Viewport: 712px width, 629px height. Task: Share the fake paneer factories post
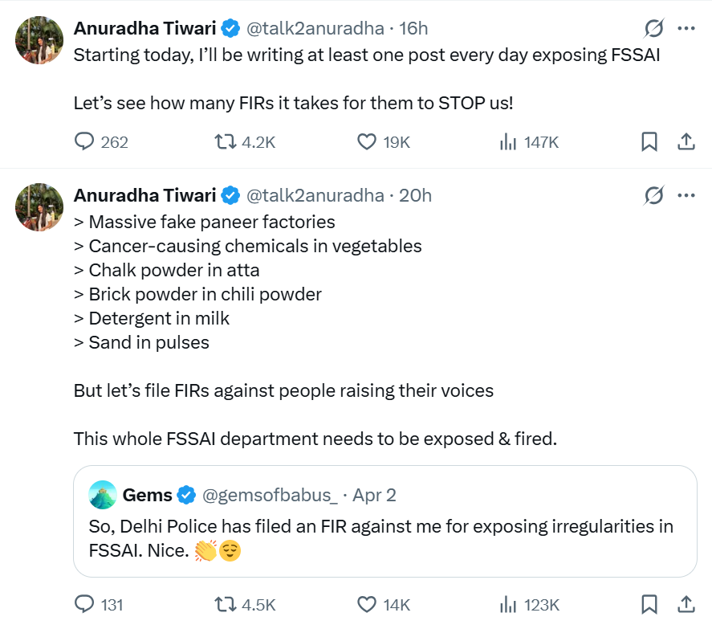pos(686,604)
